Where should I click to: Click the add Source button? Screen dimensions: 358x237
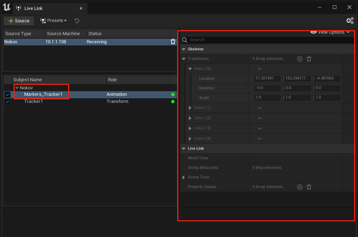[19, 21]
